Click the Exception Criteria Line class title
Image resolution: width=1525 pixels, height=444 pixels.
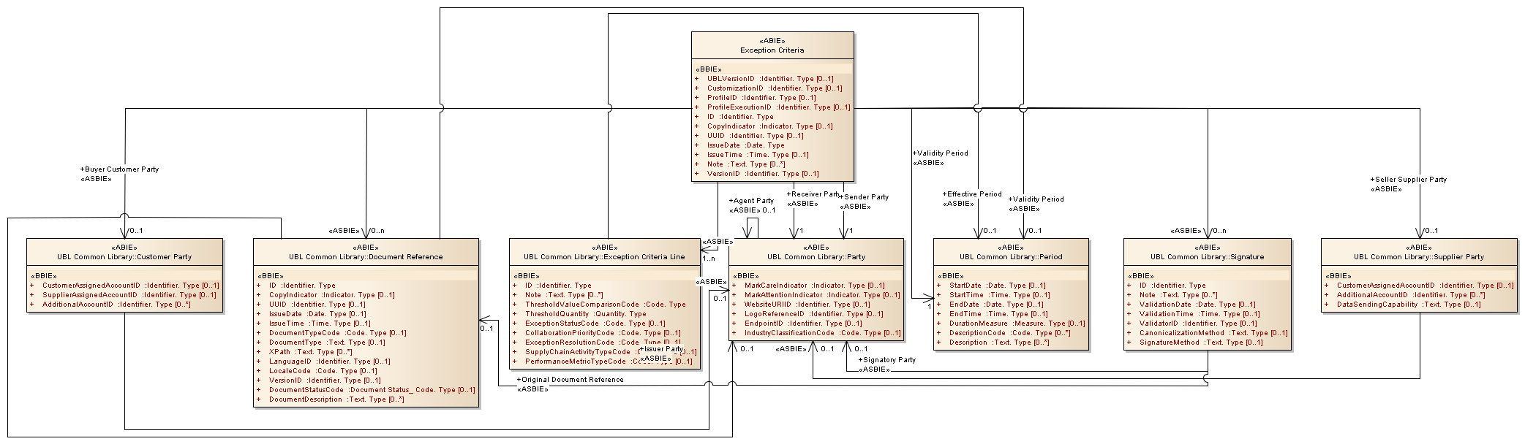604,257
